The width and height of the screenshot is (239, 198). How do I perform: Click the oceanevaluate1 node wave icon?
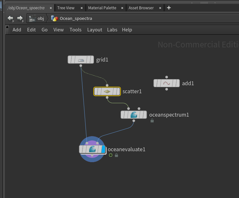(92, 149)
